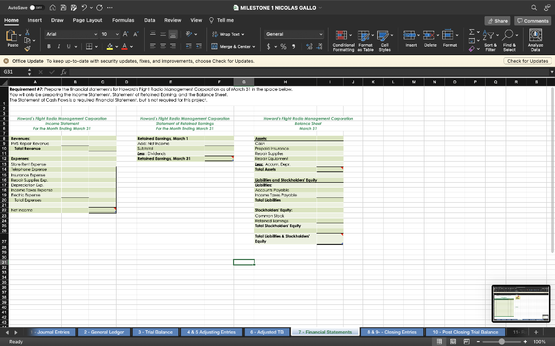Screen dimensions: 555x346
Task: Toggle Underline formatting
Action: click(x=68, y=46)
